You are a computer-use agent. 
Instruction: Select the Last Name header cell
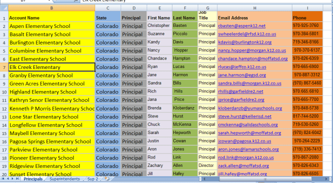pos(185,17)
